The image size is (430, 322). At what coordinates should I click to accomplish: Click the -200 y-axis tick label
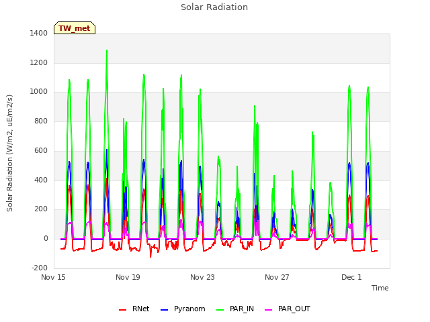(40, 268)
